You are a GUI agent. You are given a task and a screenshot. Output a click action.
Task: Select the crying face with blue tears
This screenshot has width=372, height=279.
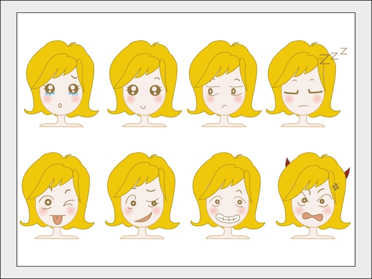coord(61,84)
